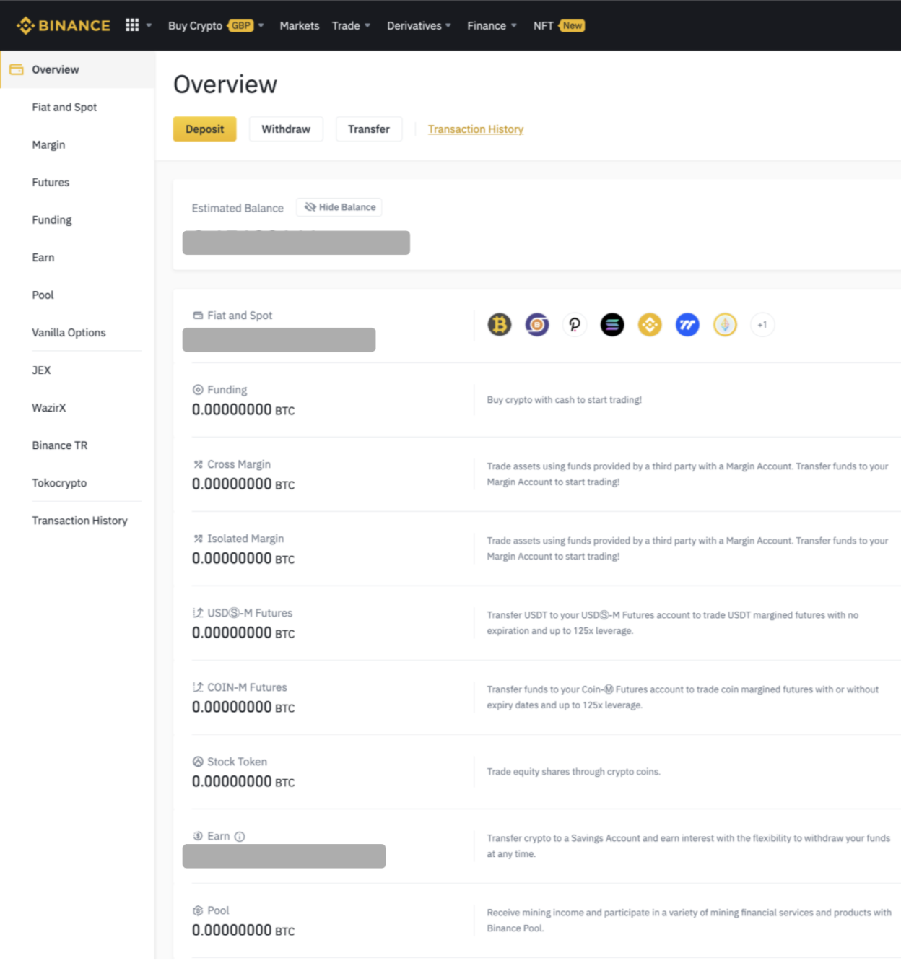This screenshot has width=901, height=966.
Task: Select the pale gold coin icon
Action: point(725,325)
